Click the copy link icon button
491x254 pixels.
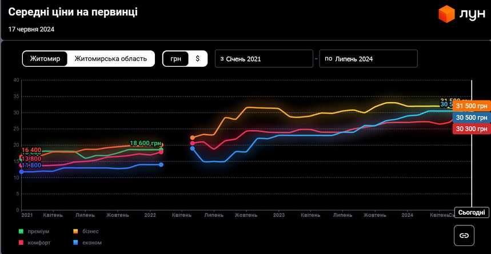point(464,235)
